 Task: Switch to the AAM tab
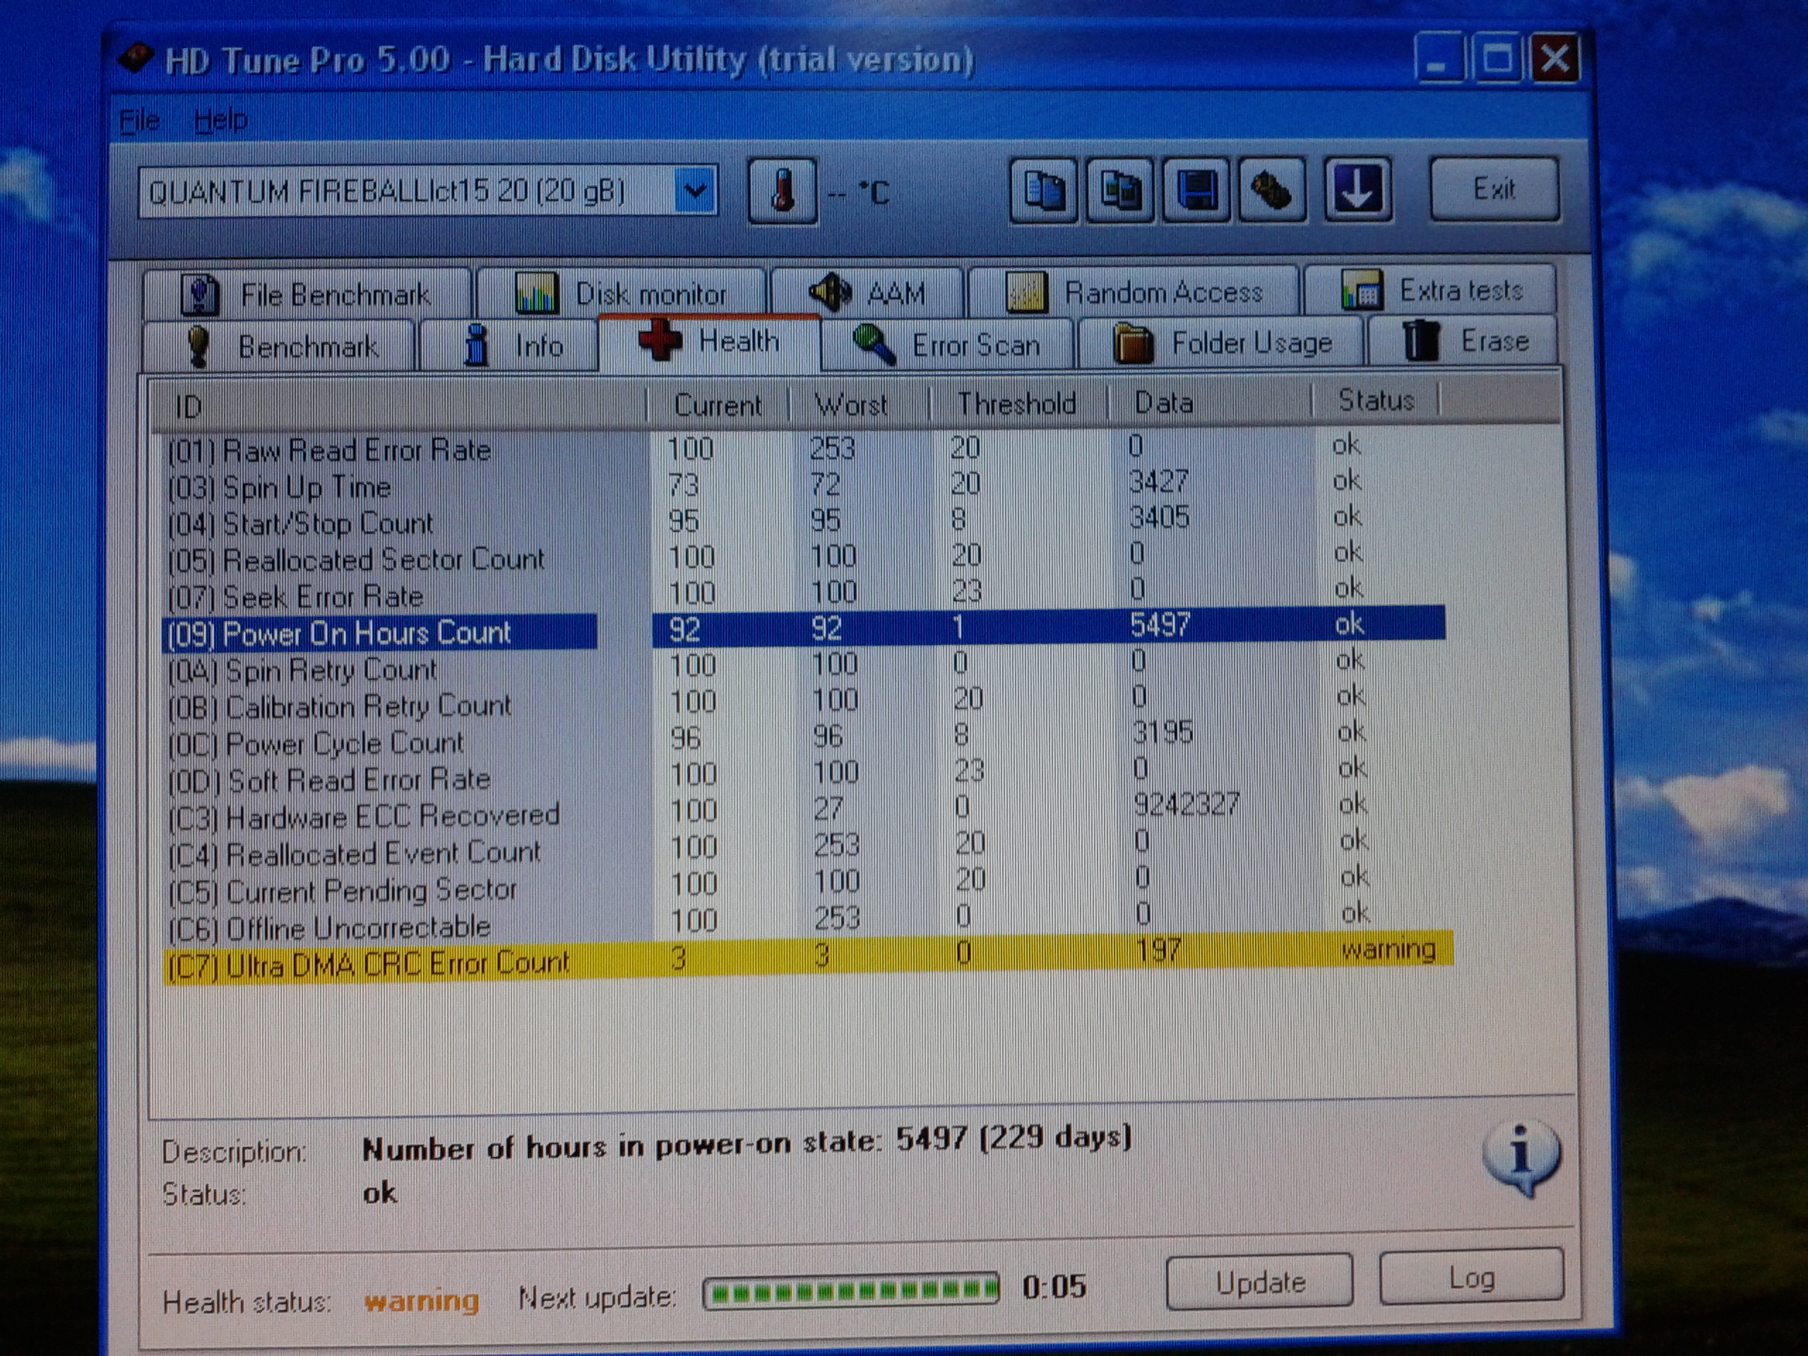tap(867, 292)
